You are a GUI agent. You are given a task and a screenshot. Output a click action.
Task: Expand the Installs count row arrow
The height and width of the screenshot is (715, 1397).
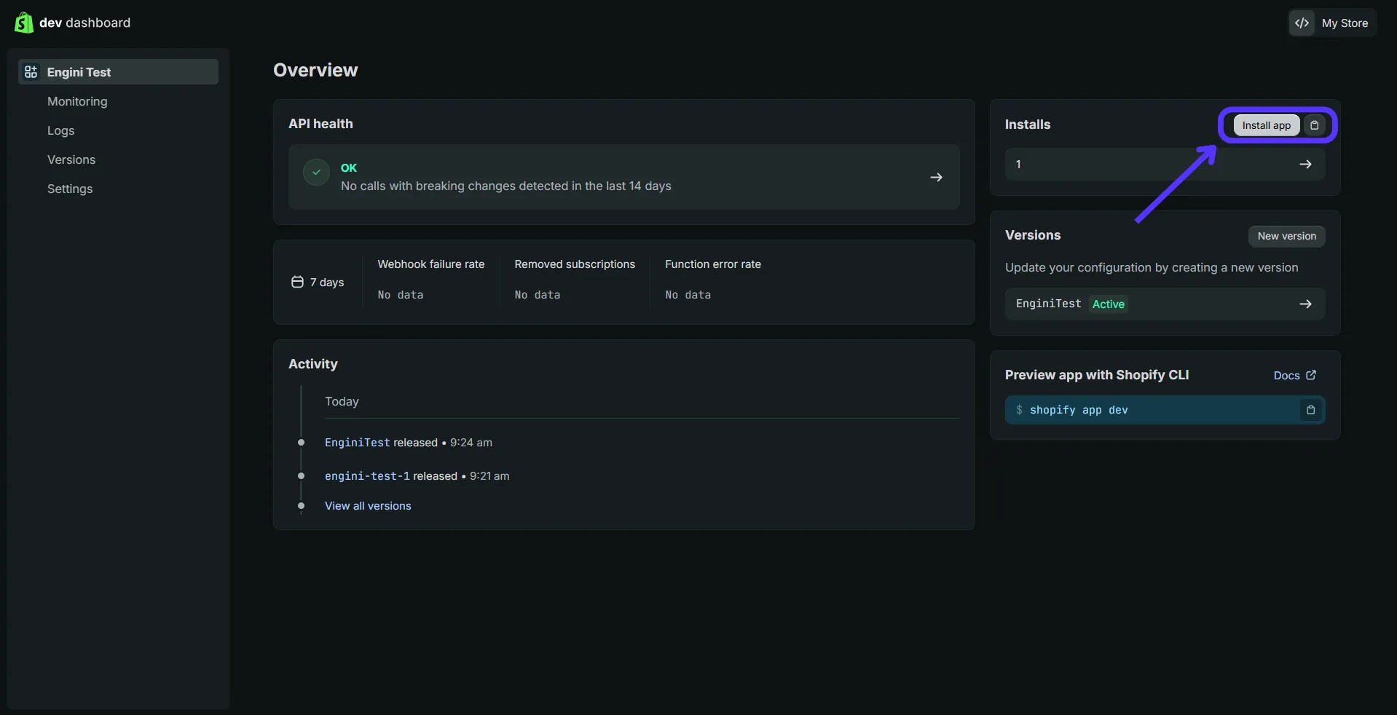click(1305, 165)
